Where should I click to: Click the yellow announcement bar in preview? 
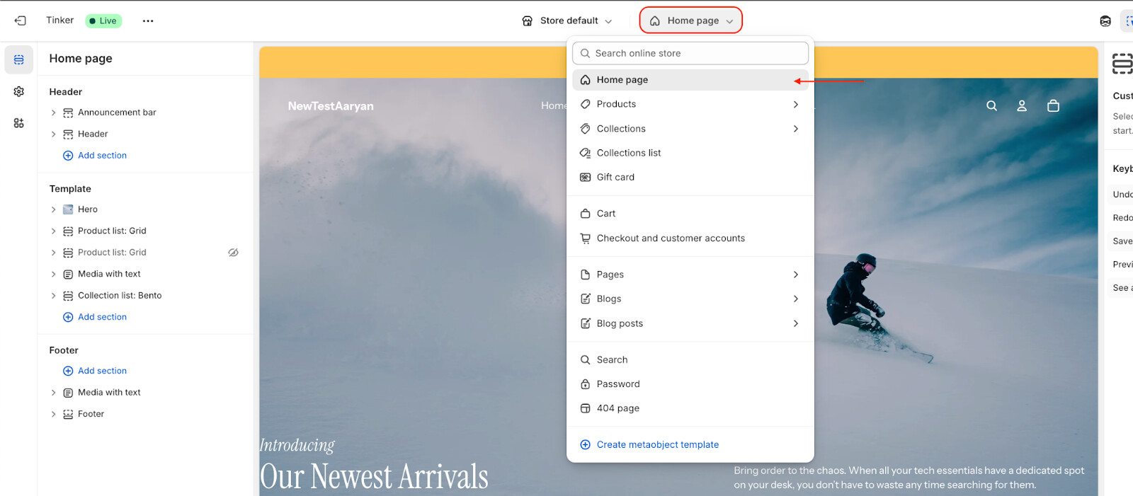[413, 62]
